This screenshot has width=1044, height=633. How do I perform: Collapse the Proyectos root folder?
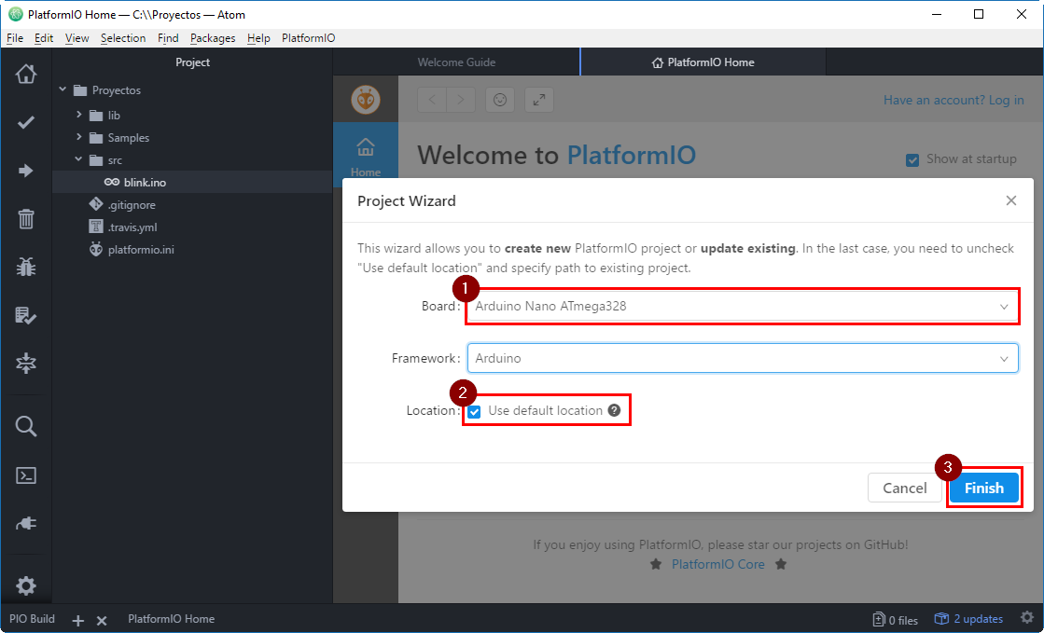[x=63, y=89]
